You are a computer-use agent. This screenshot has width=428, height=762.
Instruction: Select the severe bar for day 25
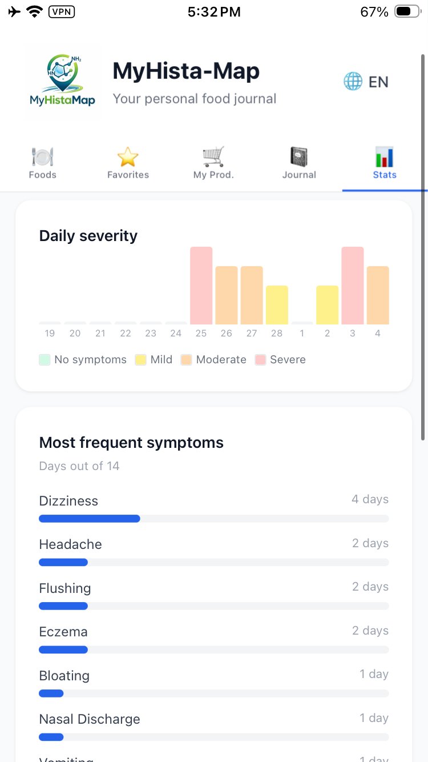tap(201, 286)
